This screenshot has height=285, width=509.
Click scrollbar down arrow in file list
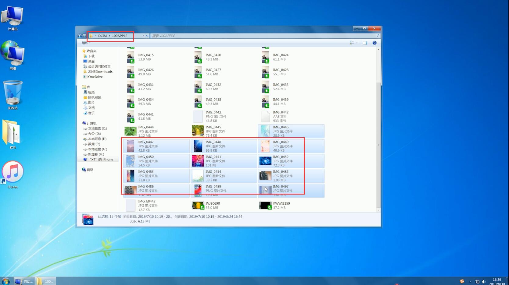coord(378,210)
